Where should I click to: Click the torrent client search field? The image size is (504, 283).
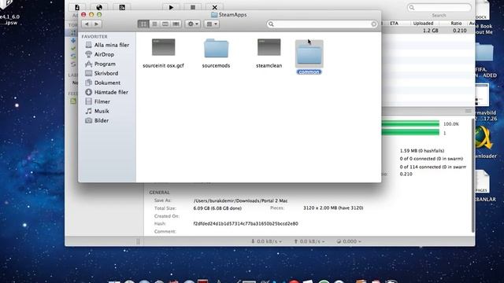pos(439,7)
